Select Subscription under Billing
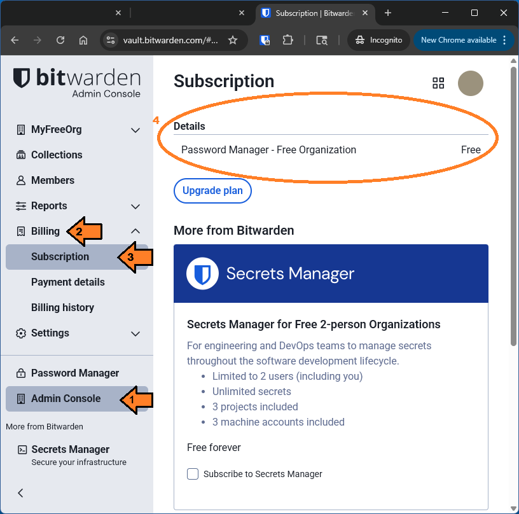Image resolution: width=519 pixels, height=514 pixels. pyautogui.click(x=77, y=257)
